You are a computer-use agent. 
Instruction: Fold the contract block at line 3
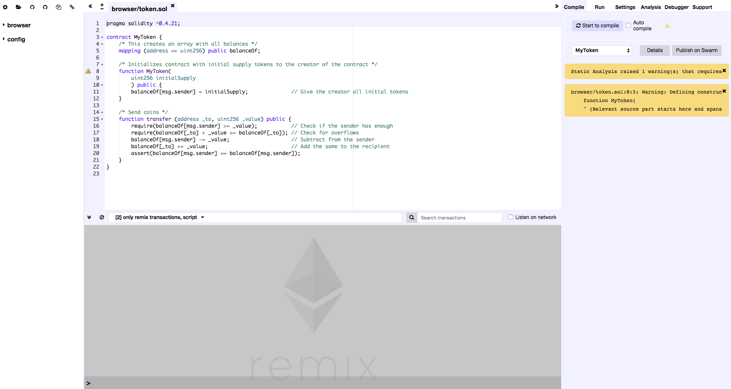pyautogui.click(x=102, y=37)
